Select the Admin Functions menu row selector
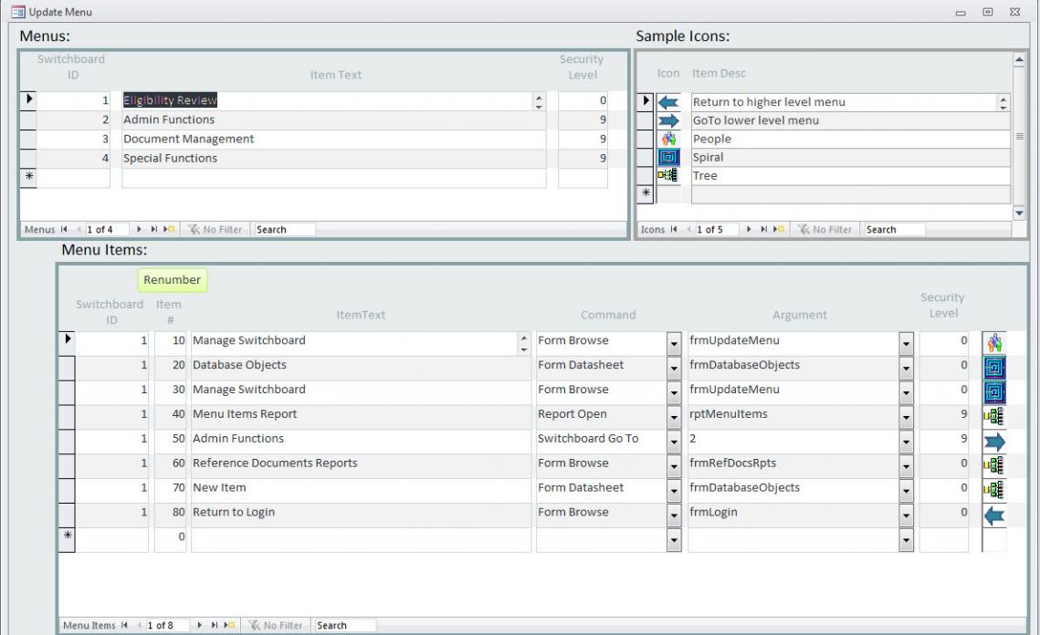Viewport: 1040px width, 635px height. 28,120
